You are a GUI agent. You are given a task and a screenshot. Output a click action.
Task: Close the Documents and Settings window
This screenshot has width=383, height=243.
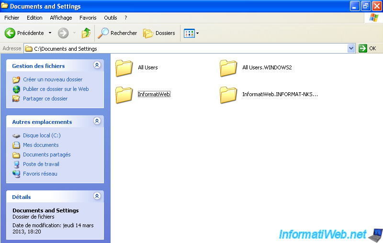[377, 6]
